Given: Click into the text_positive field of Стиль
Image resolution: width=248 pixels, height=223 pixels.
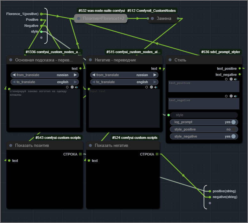Looking at the screenshot, I should coord(204,87).
